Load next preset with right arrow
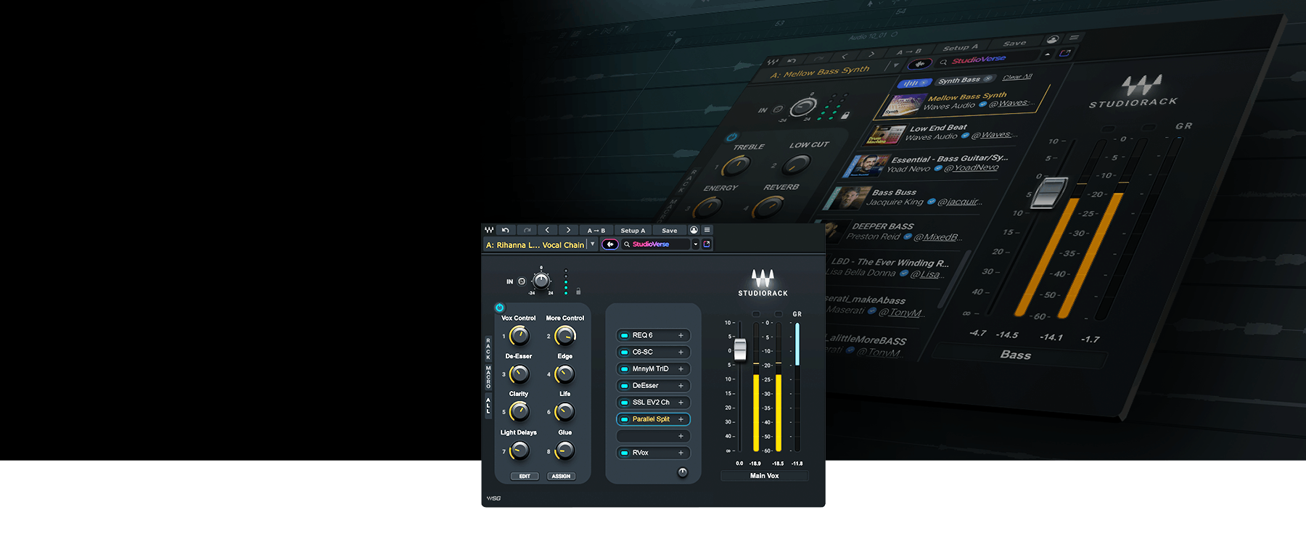The image size is (1306, 544). 568,231
